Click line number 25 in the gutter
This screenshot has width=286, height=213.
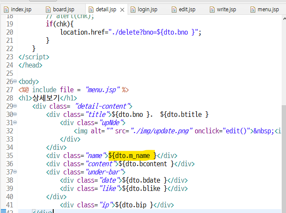click(x=10, y=73)
